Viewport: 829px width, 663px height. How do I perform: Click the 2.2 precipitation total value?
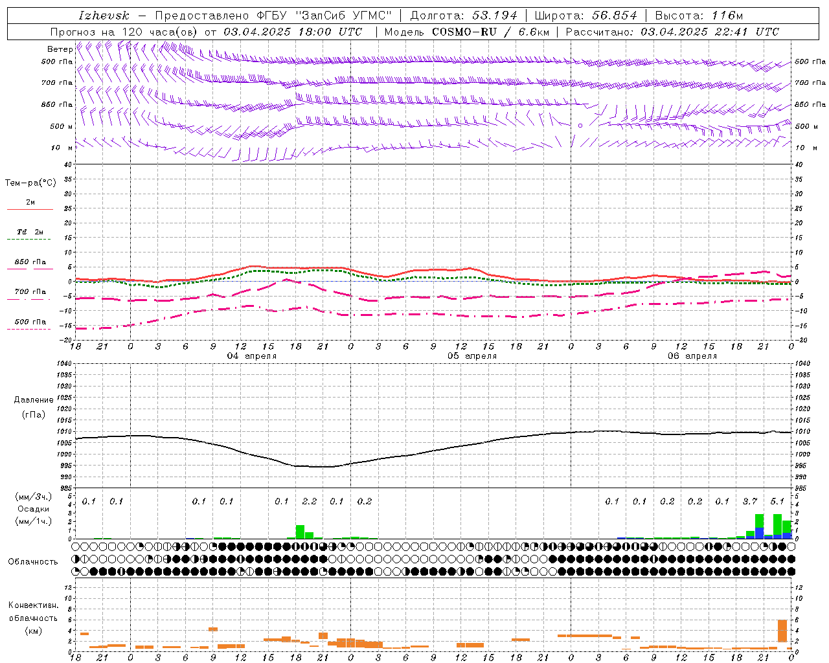coord(310,502)
